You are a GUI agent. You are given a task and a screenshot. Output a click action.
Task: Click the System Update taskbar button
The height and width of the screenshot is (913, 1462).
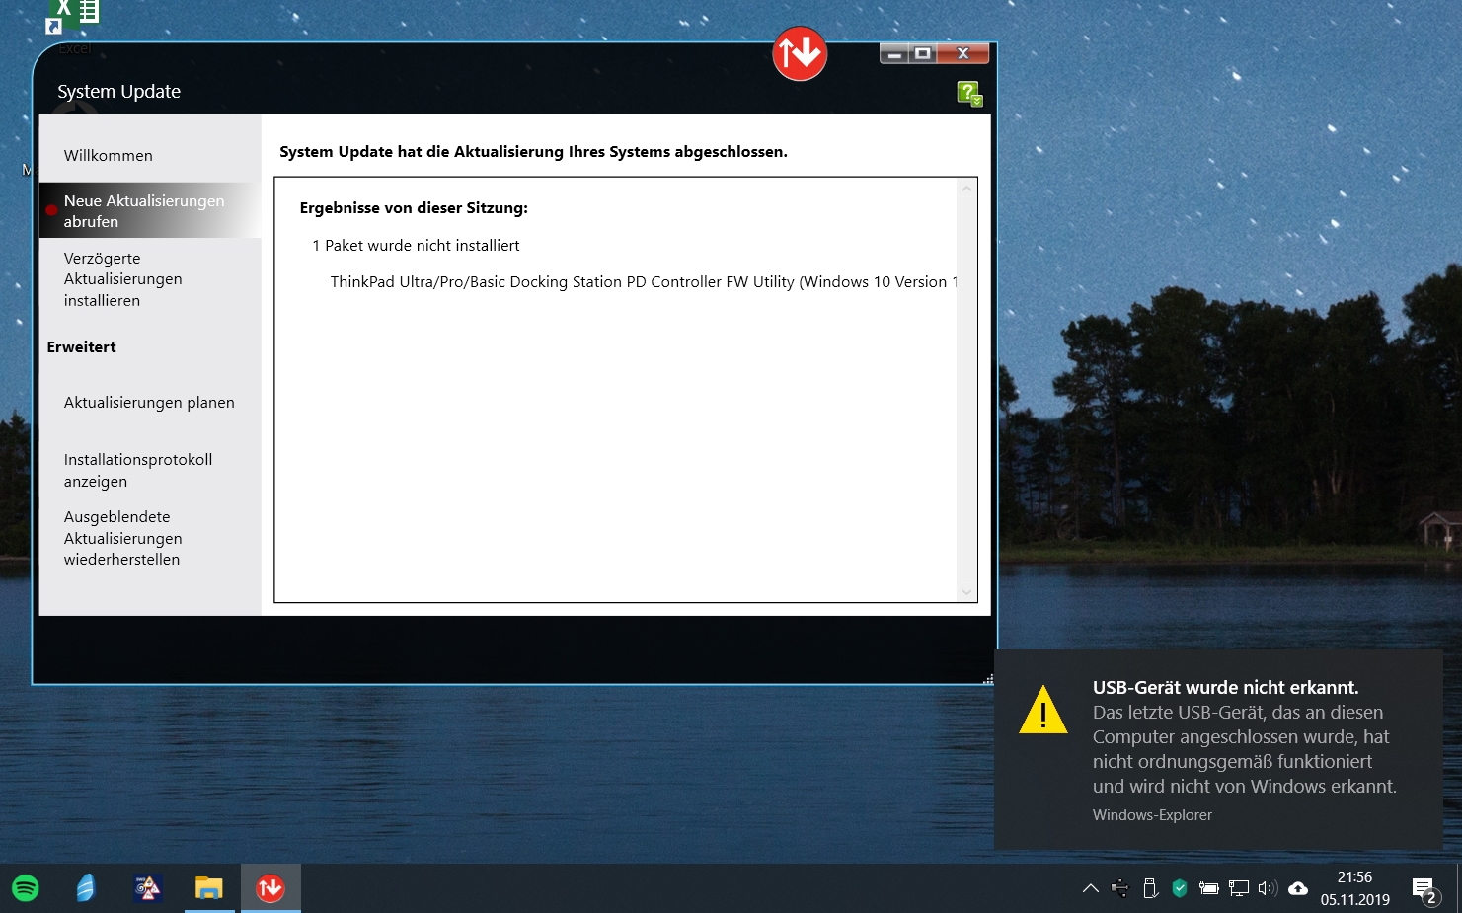tap(270, 888)
